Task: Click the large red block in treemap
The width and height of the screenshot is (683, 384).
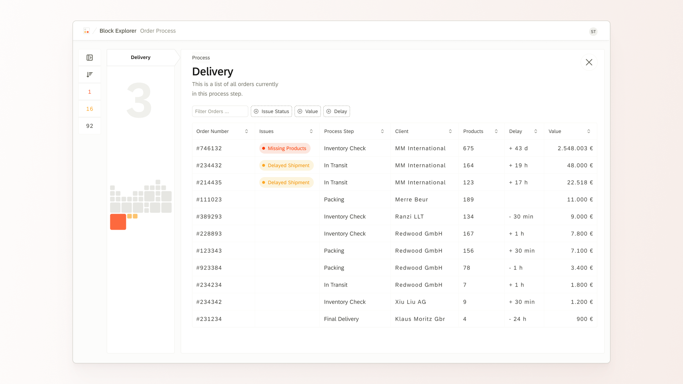Action: point(118,222)
